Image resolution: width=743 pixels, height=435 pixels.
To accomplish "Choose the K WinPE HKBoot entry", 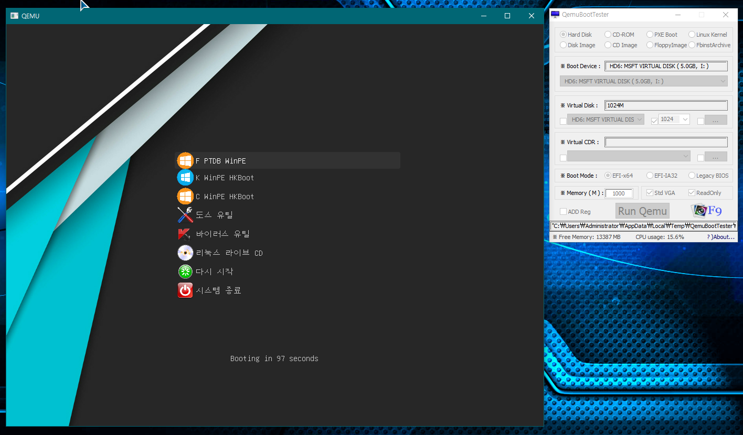I will tap(225, 178).
